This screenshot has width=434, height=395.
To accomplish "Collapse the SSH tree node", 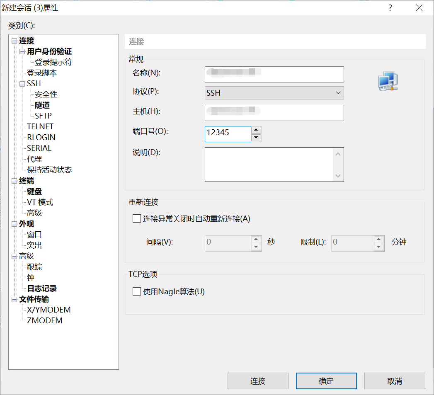I will click(22, 84).
